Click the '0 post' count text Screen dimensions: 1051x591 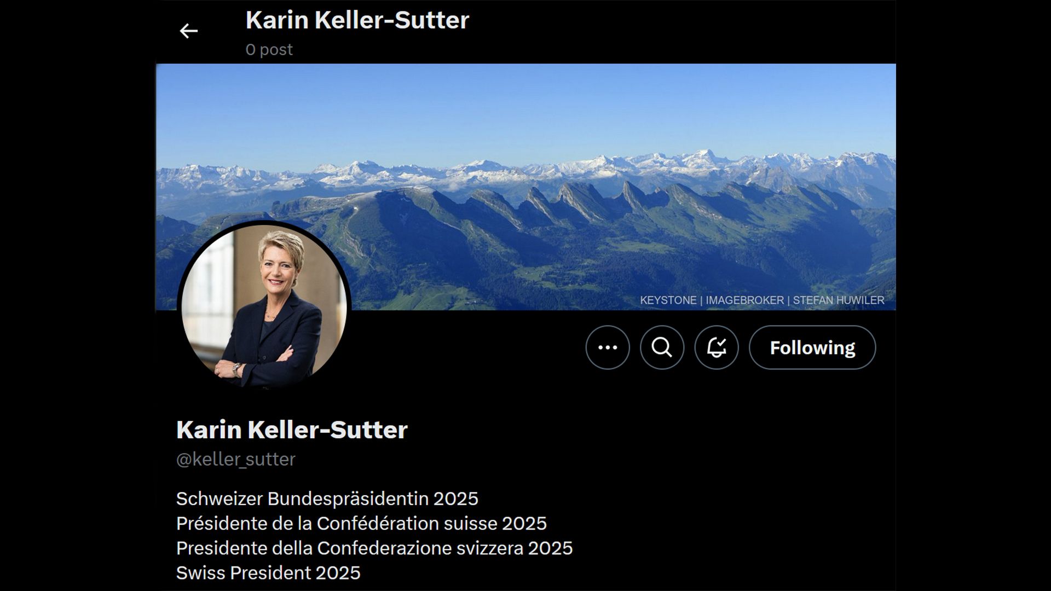click(x=269, y=49)
